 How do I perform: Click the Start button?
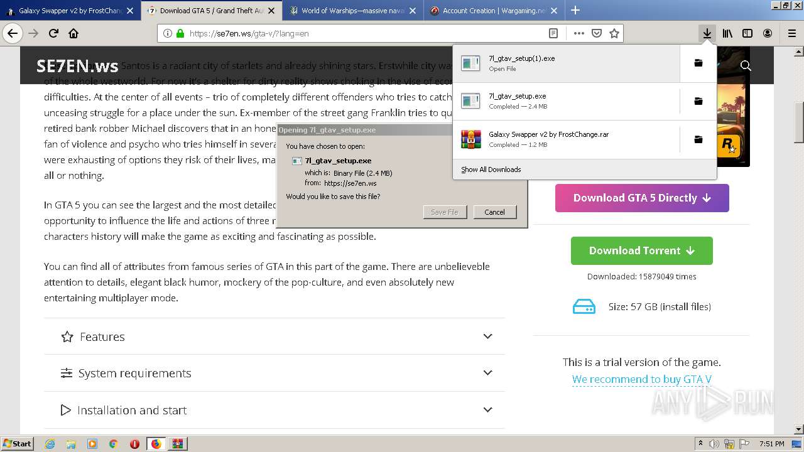18,444
